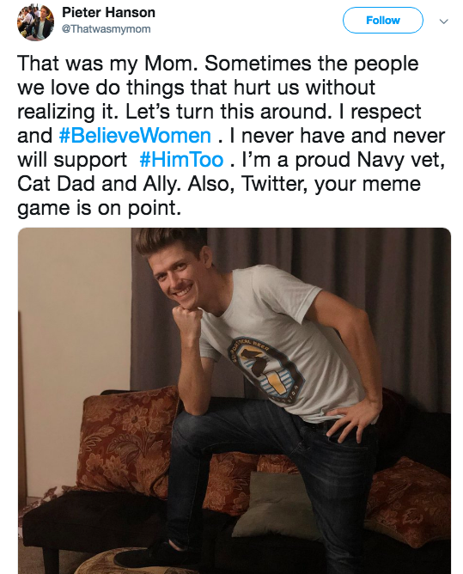Image resolution: width=463 pixels, height=574 pixels.
Task: Click the beer logo on the T-shirt
Action: click(x=267, y=371)
